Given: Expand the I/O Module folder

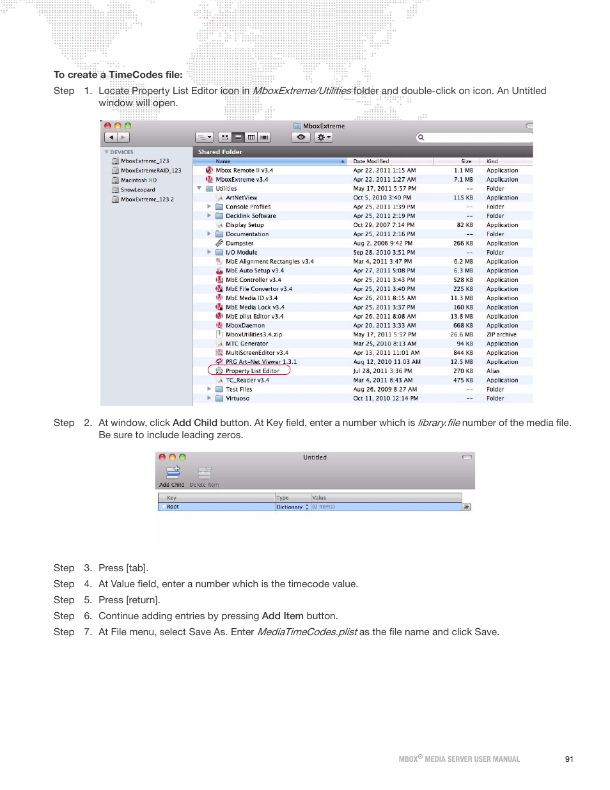Looking at the screenshot, I should [x=209, y=253].
